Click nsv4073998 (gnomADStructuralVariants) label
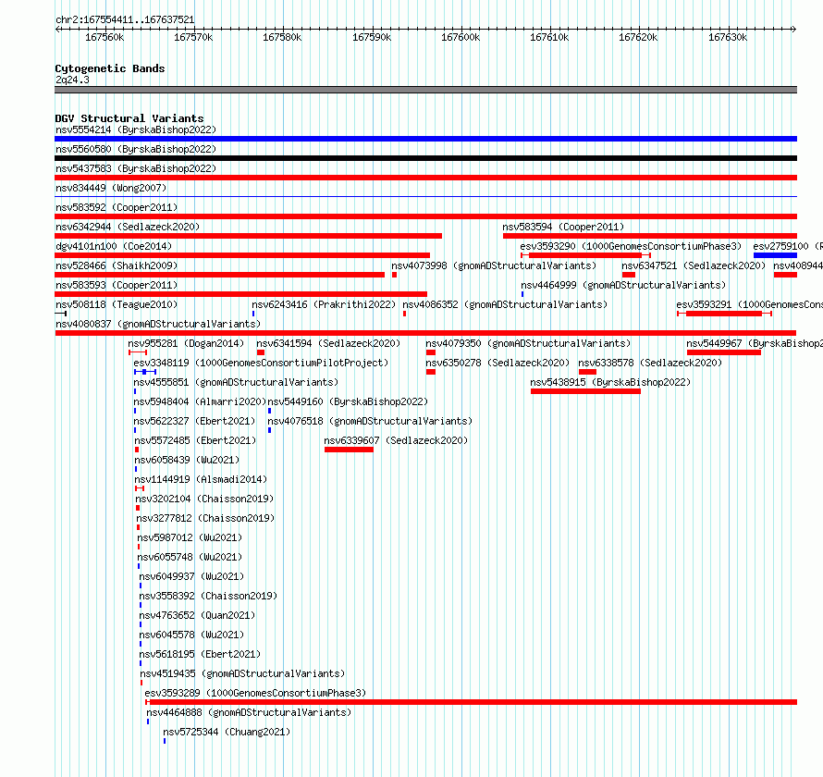 pos(494,265)
